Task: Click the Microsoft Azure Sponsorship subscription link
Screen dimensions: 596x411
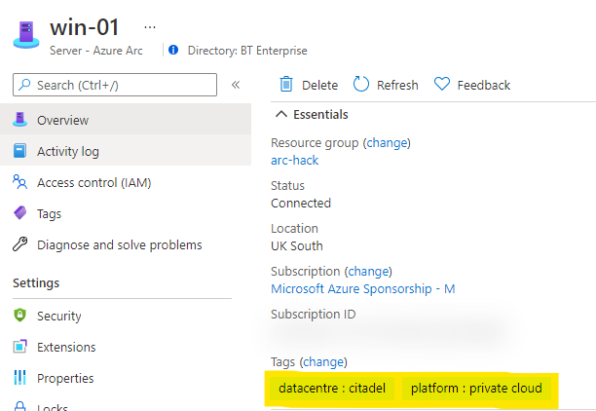Action: 362,288
